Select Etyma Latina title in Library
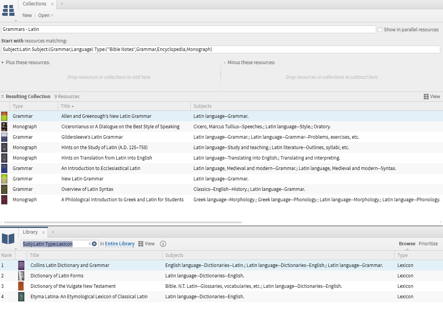 tap(89, 297)
